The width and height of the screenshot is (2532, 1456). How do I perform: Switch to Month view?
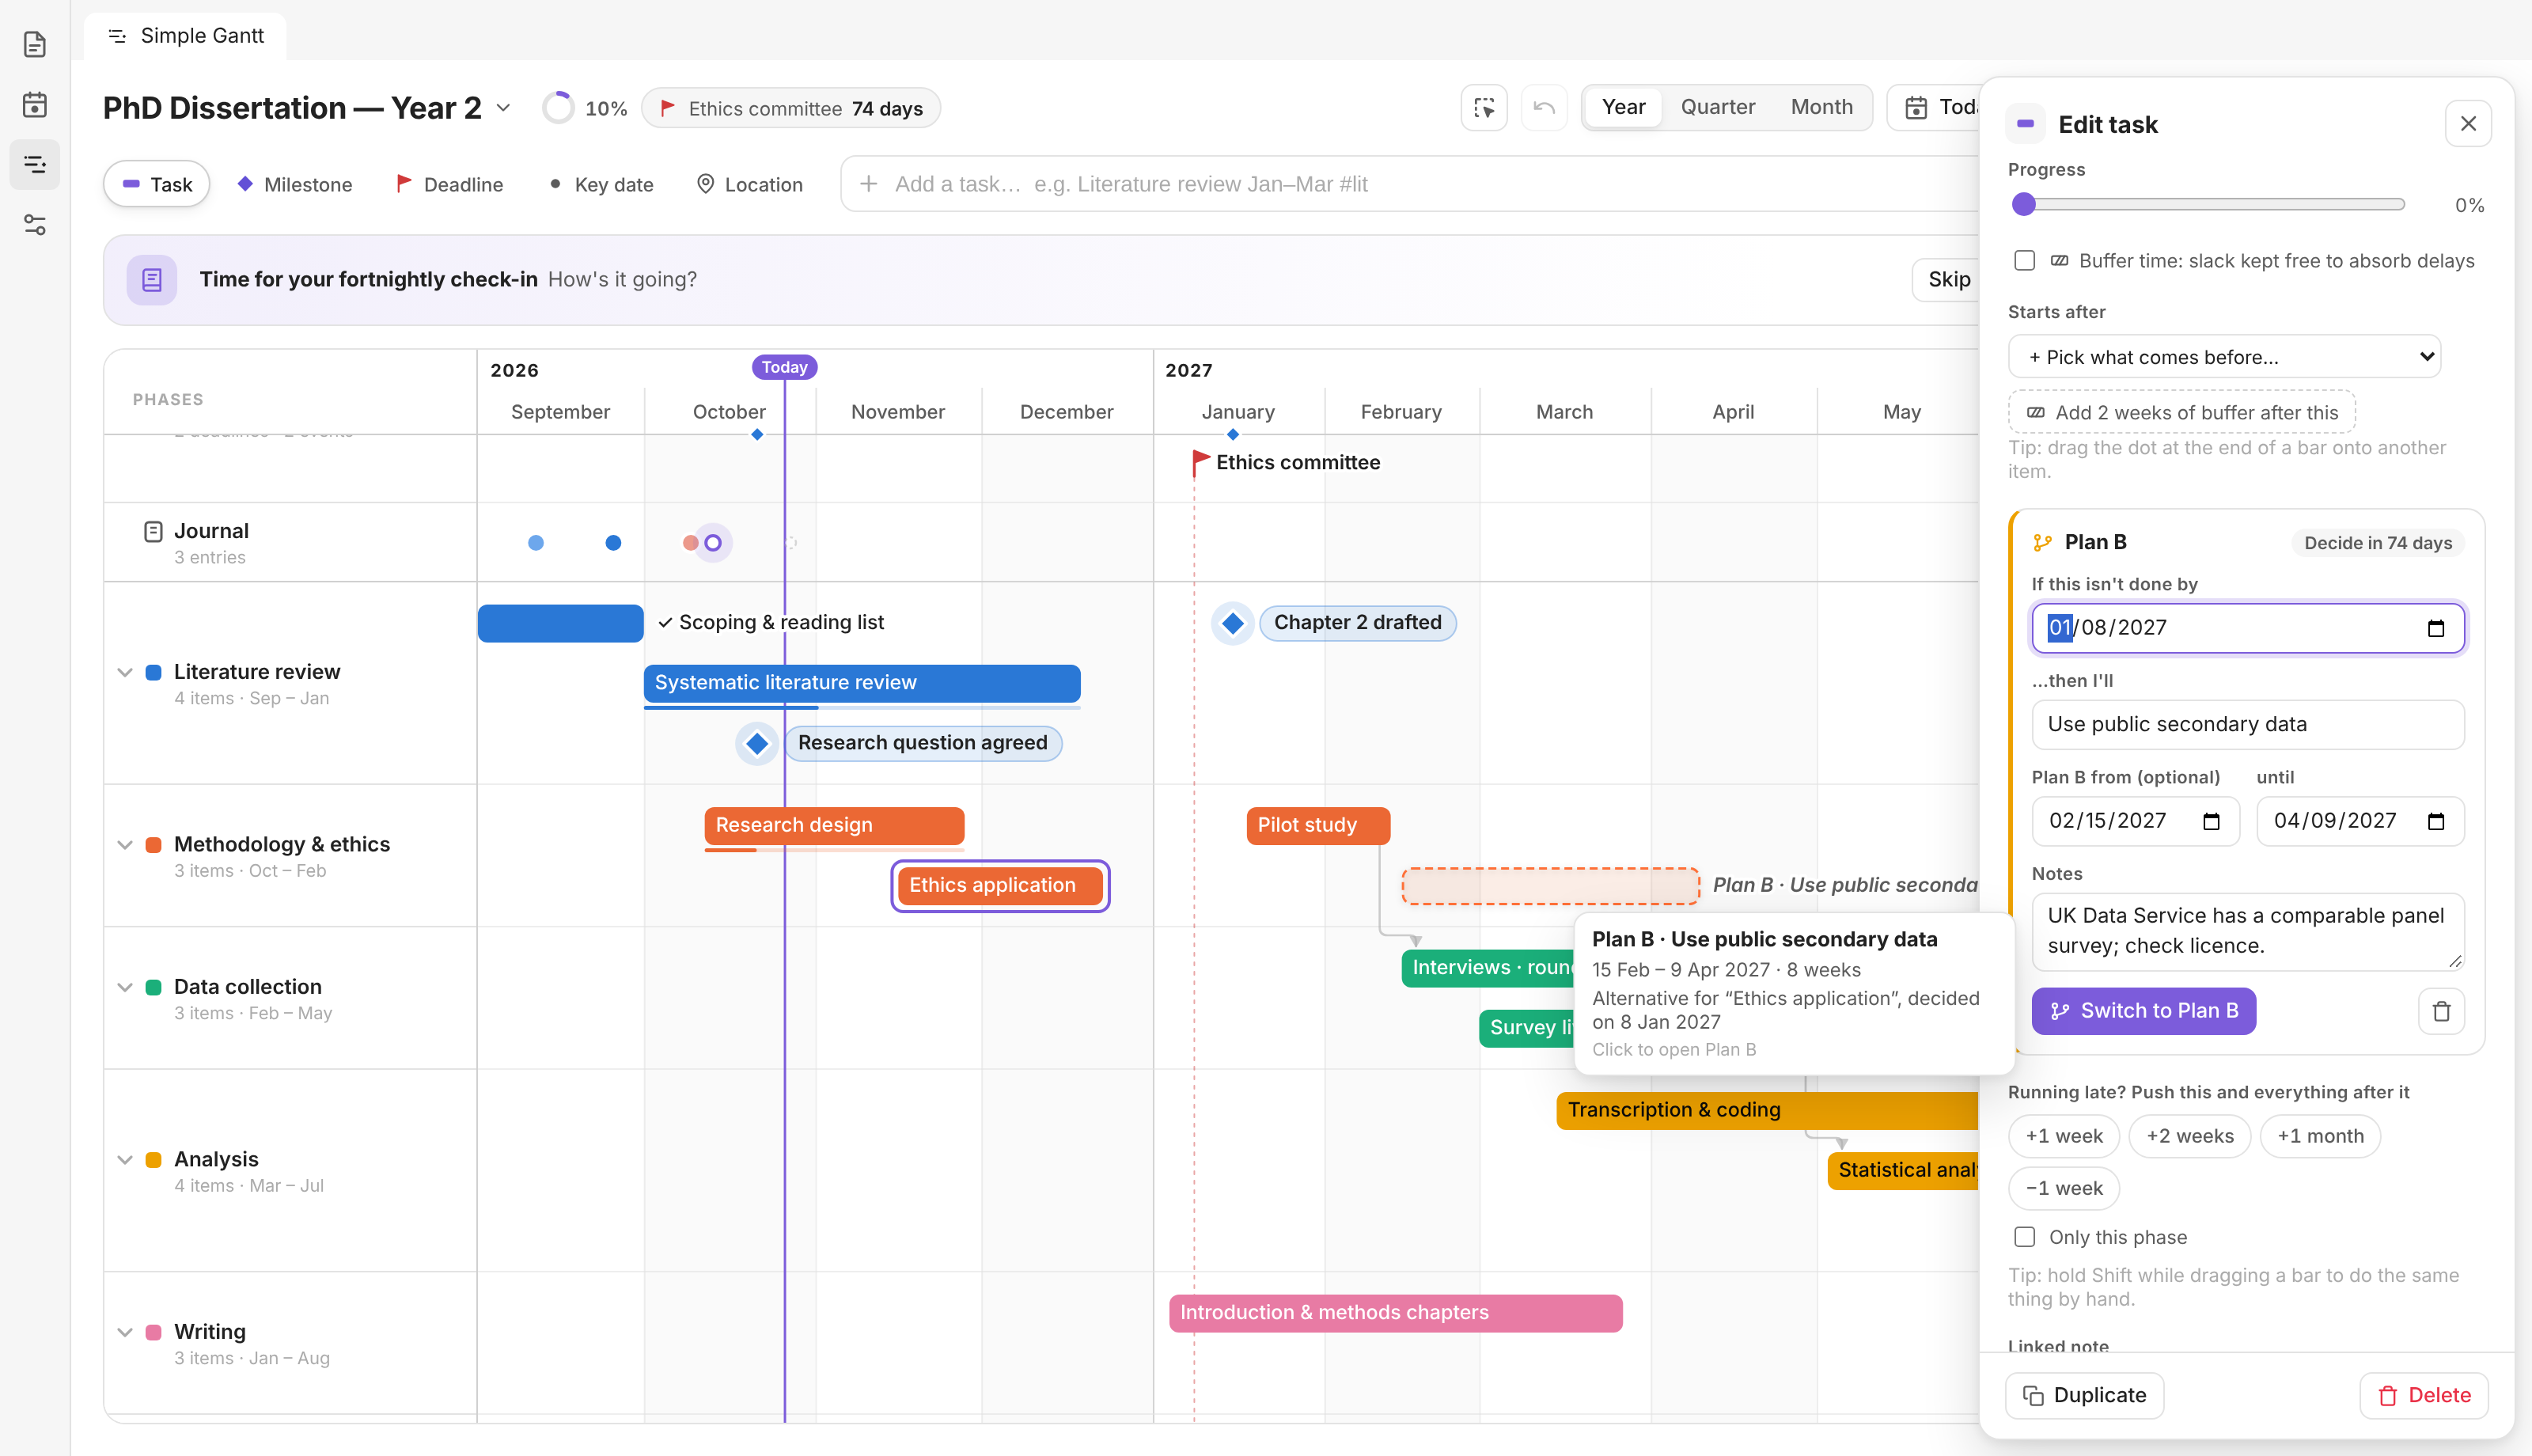coord(1821,107)
